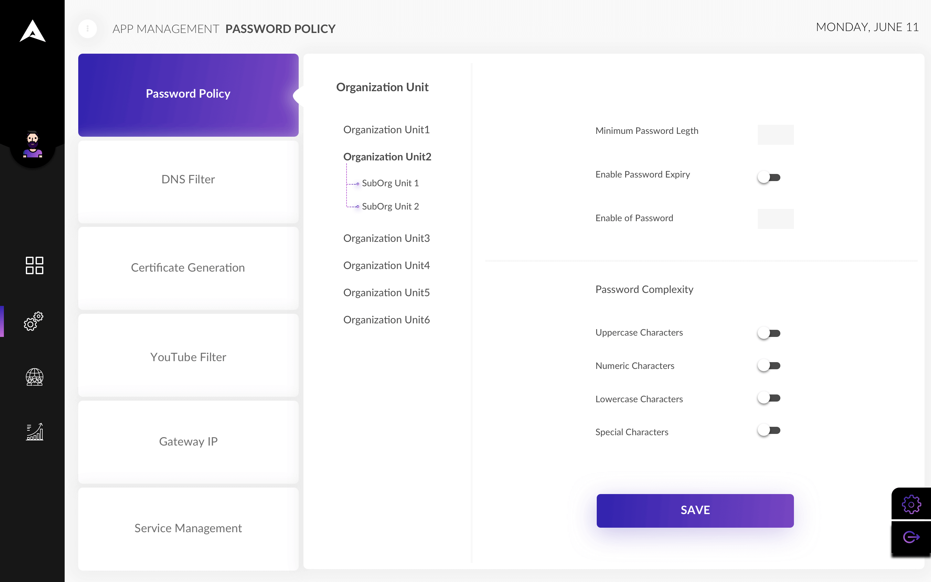The height and width of the screenshot is (582, 931).
Task: Open Gateway IP configuration
Action: pos(188,442)
